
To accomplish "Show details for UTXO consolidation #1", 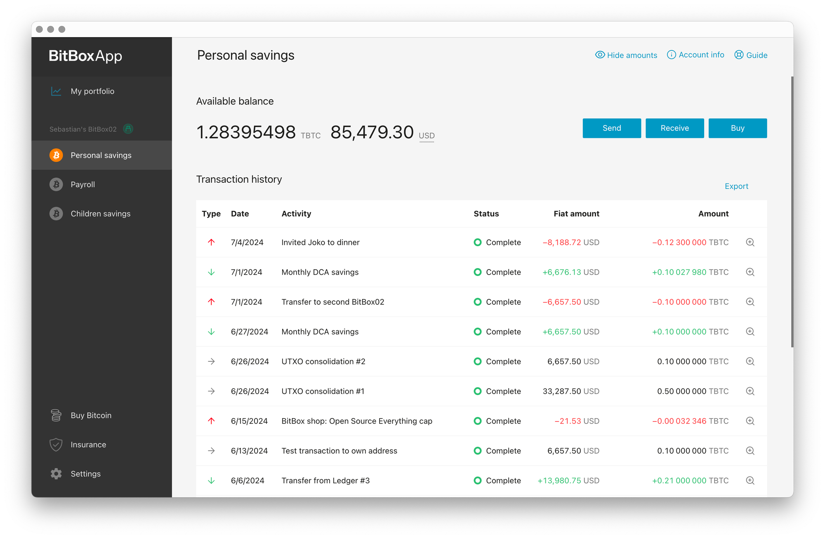I will click(x=750, y=391).
